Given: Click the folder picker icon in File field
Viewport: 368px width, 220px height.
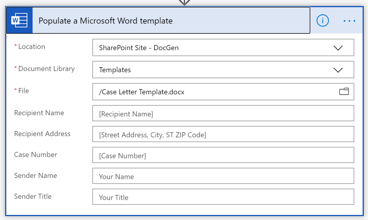Looking at the screenshot, I should pyautogui.click(x=344, y=91).
